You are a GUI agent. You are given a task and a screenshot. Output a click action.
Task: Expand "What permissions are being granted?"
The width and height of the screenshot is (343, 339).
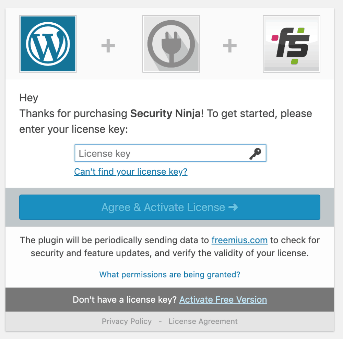point(170,274)
